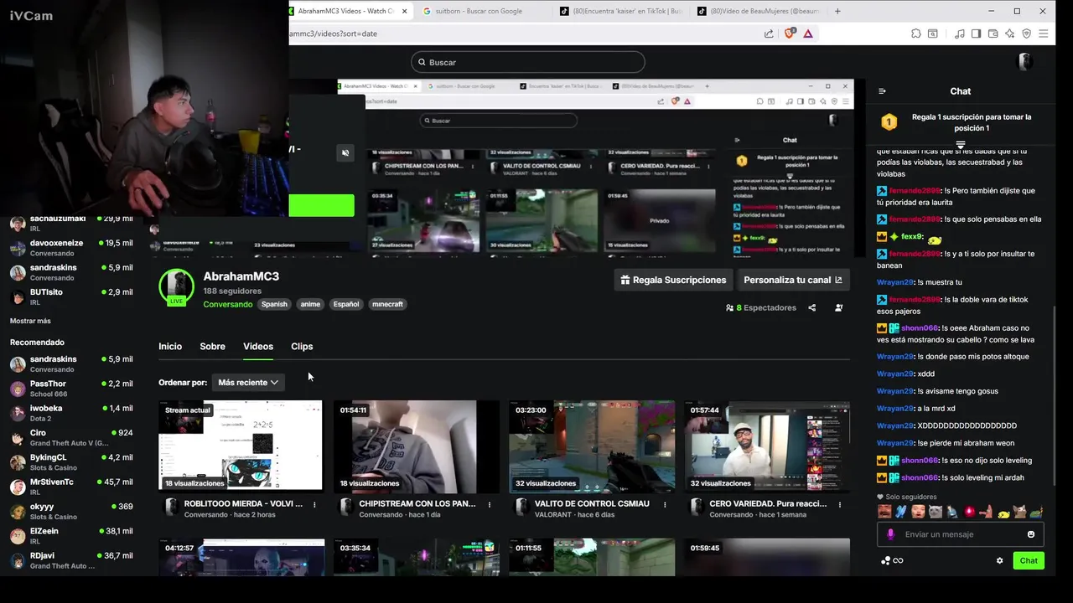Select the Videos channel tab
The image size is (1073, 603).
pyautogui.click(x=258, y=347)
